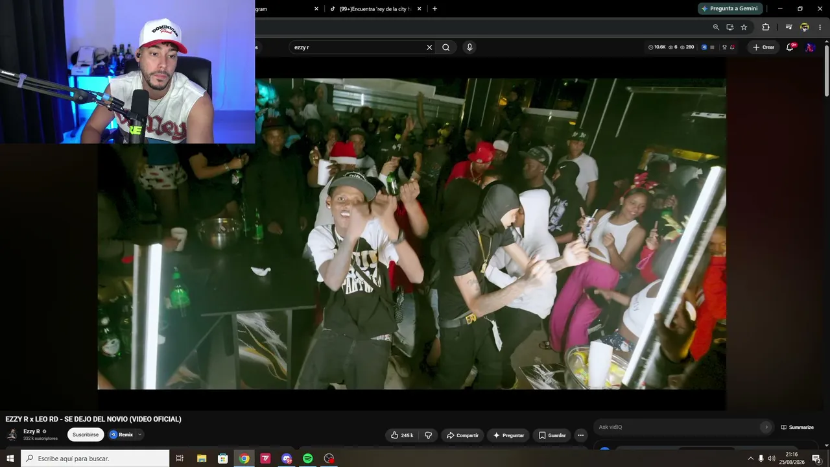Click the video player to pause
The height and width of the screenshot is (467, 830).
[412, 233]
